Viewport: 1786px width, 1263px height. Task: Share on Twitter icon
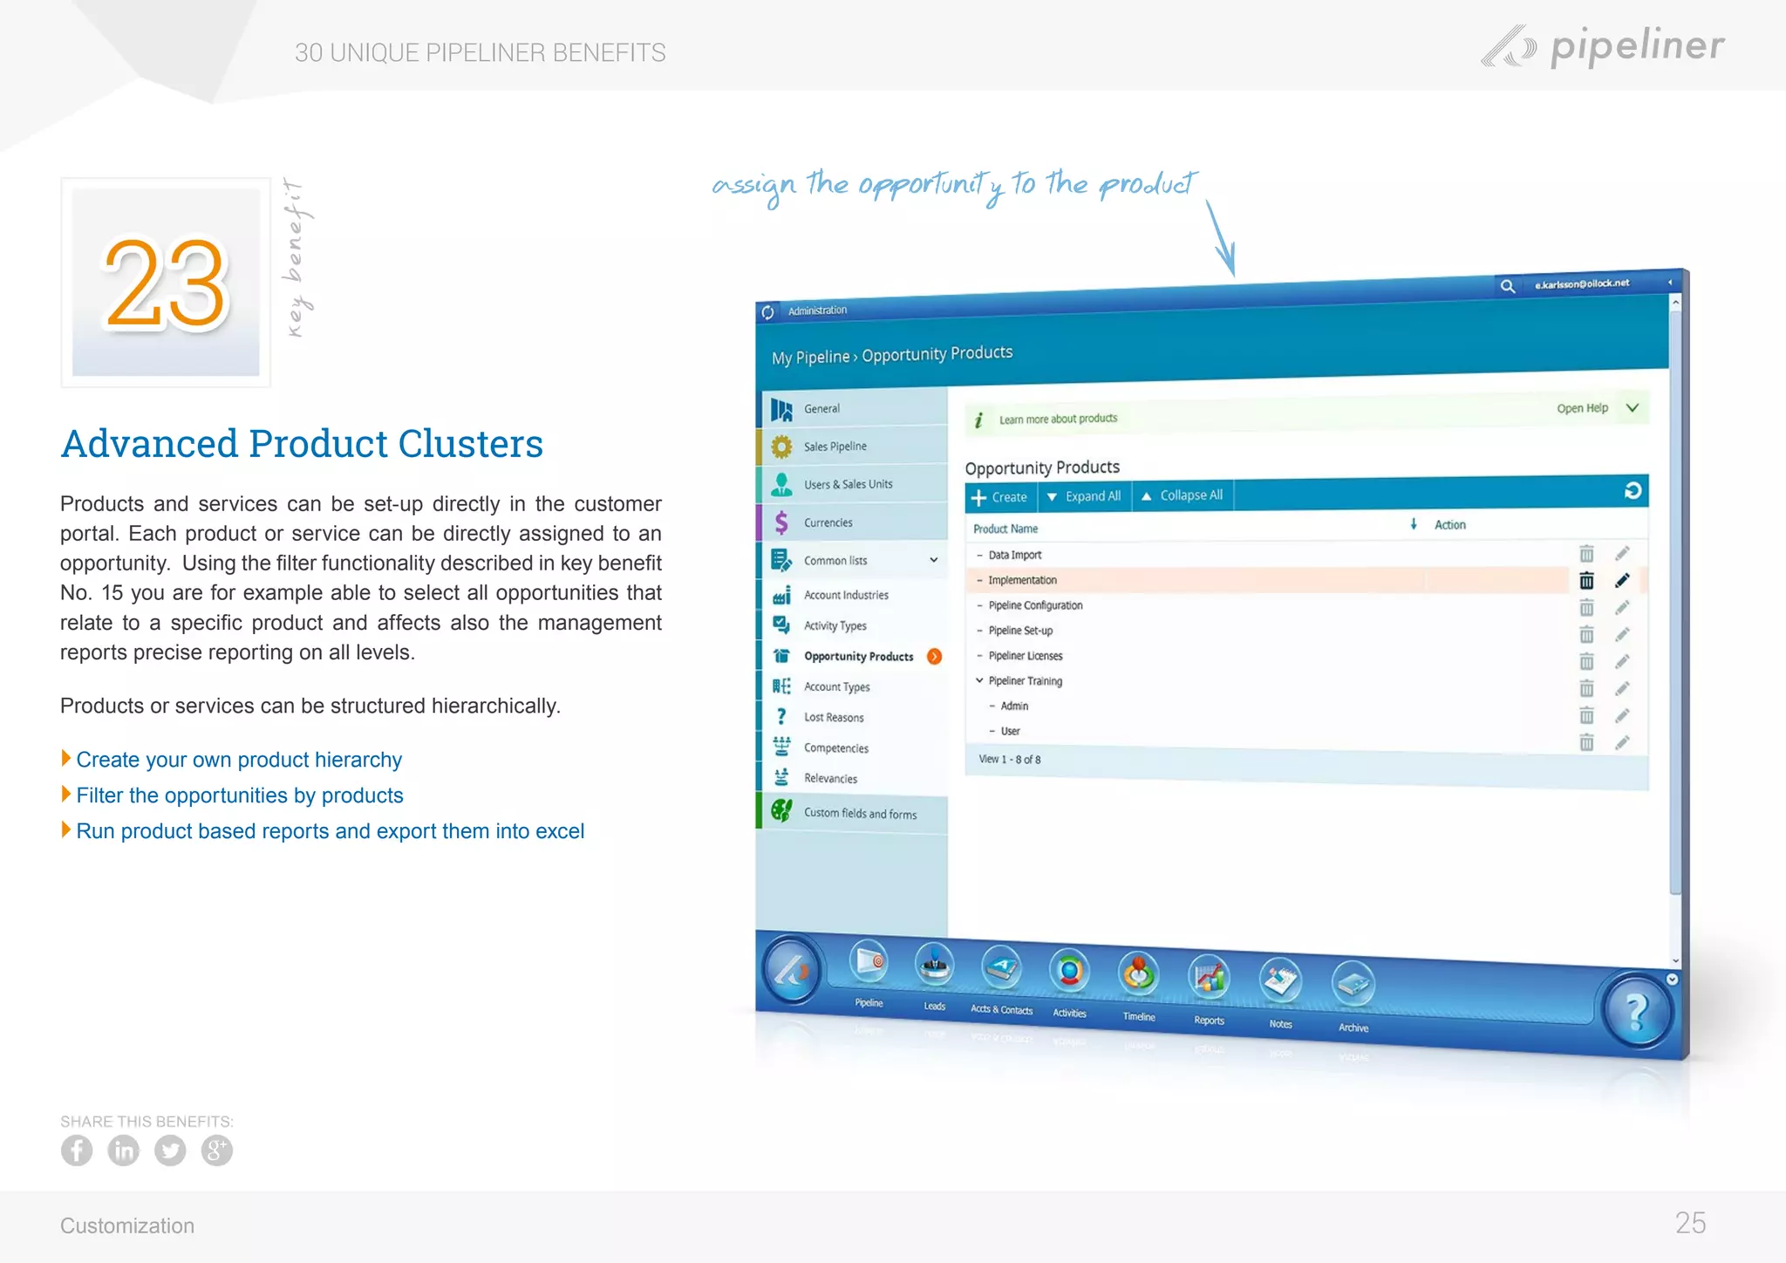click(x=170, y=1150)
